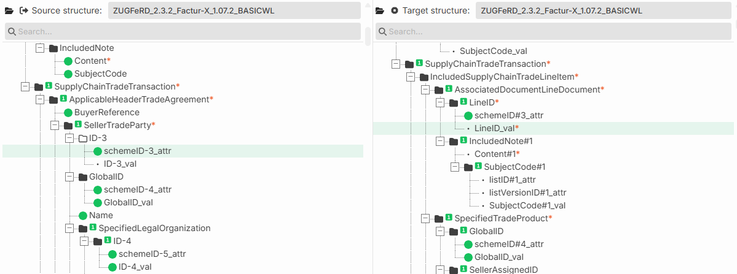Click the target structure search field
The width and height of the screenshot is (737, 274).
tap(554, 31)
